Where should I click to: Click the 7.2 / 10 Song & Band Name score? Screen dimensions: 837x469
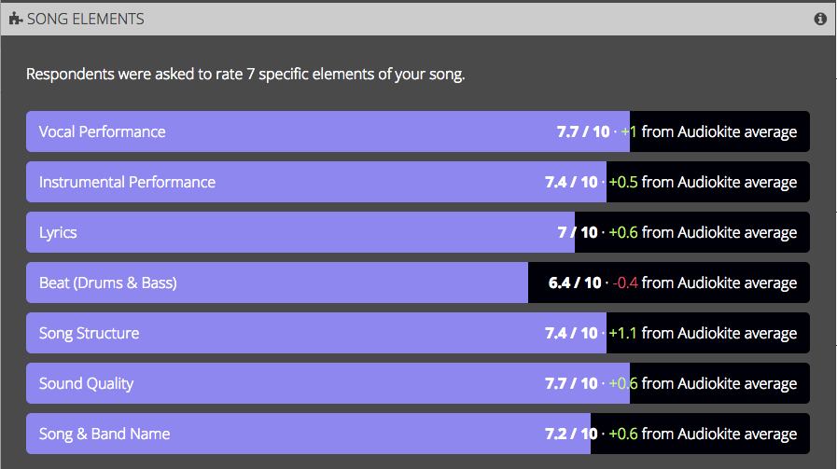(571, 434)
